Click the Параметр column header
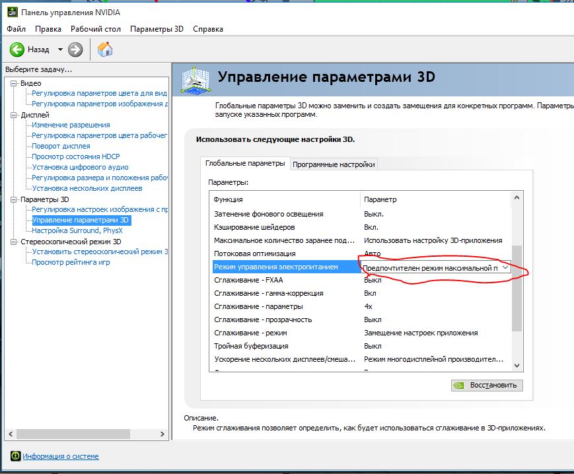This screenshot has width=574, height=474. (435, 199)
